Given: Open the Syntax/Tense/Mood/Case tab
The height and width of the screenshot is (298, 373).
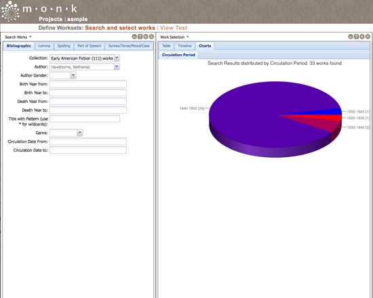Looking at the screenshot, I should tap(129, 46).
